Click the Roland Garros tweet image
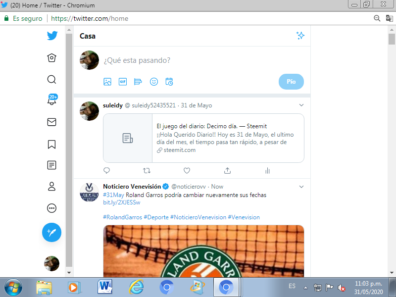Screen dimensions: 396x297 (203, 251)
